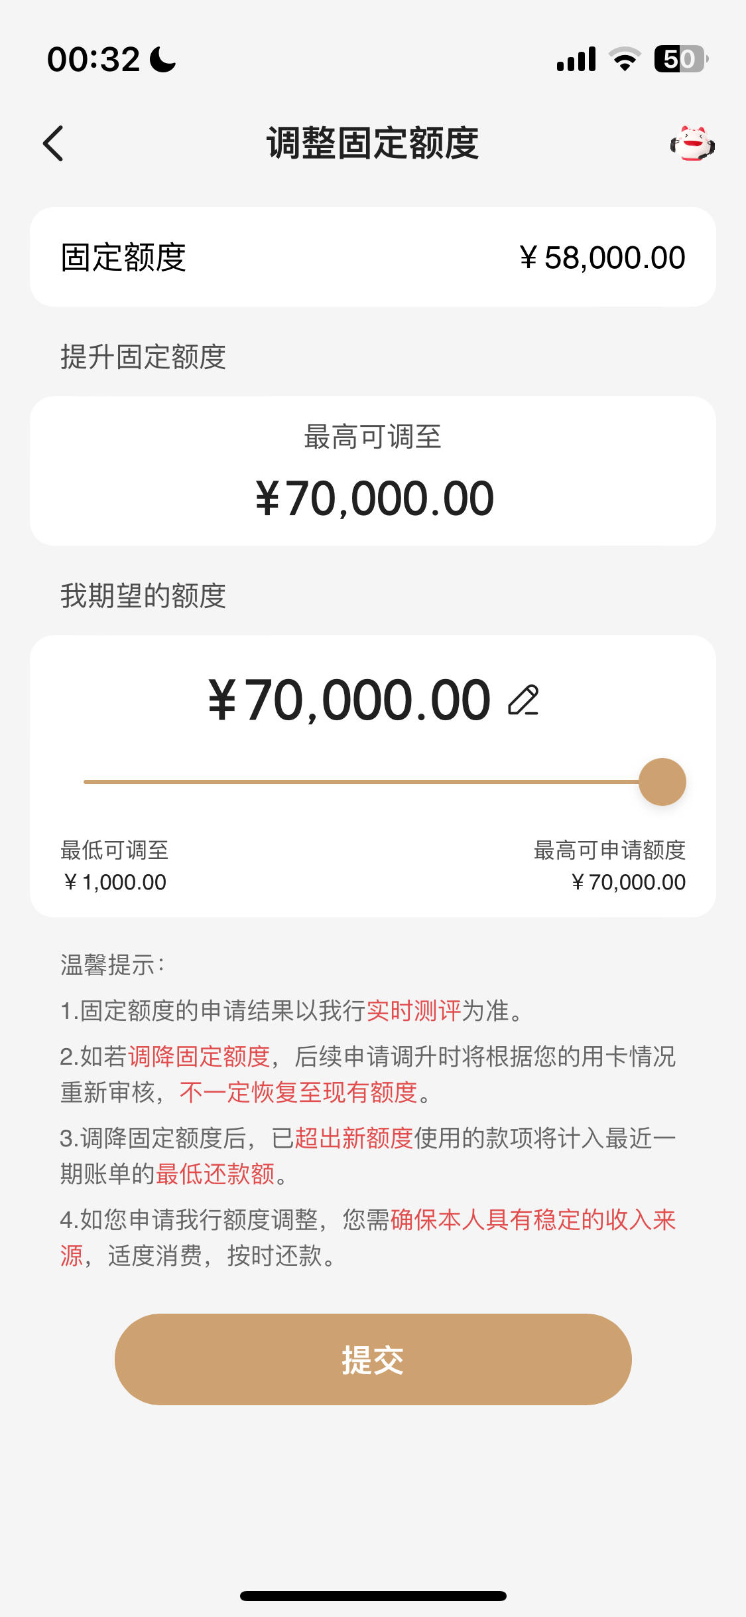The height and width of the screenshot is (1617, 746).
Task: Tap the Wi-Fi status icon
Action: point(625,59)
